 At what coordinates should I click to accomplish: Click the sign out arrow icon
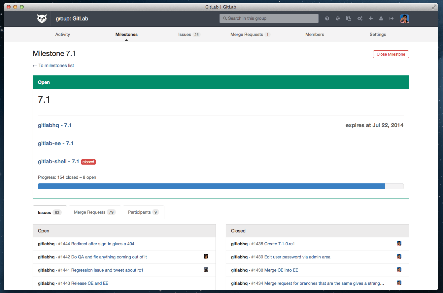pos(392,19)
